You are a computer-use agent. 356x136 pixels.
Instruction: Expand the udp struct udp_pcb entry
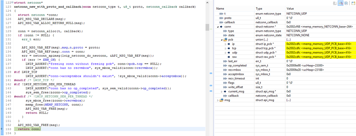(x=226, y=52)
